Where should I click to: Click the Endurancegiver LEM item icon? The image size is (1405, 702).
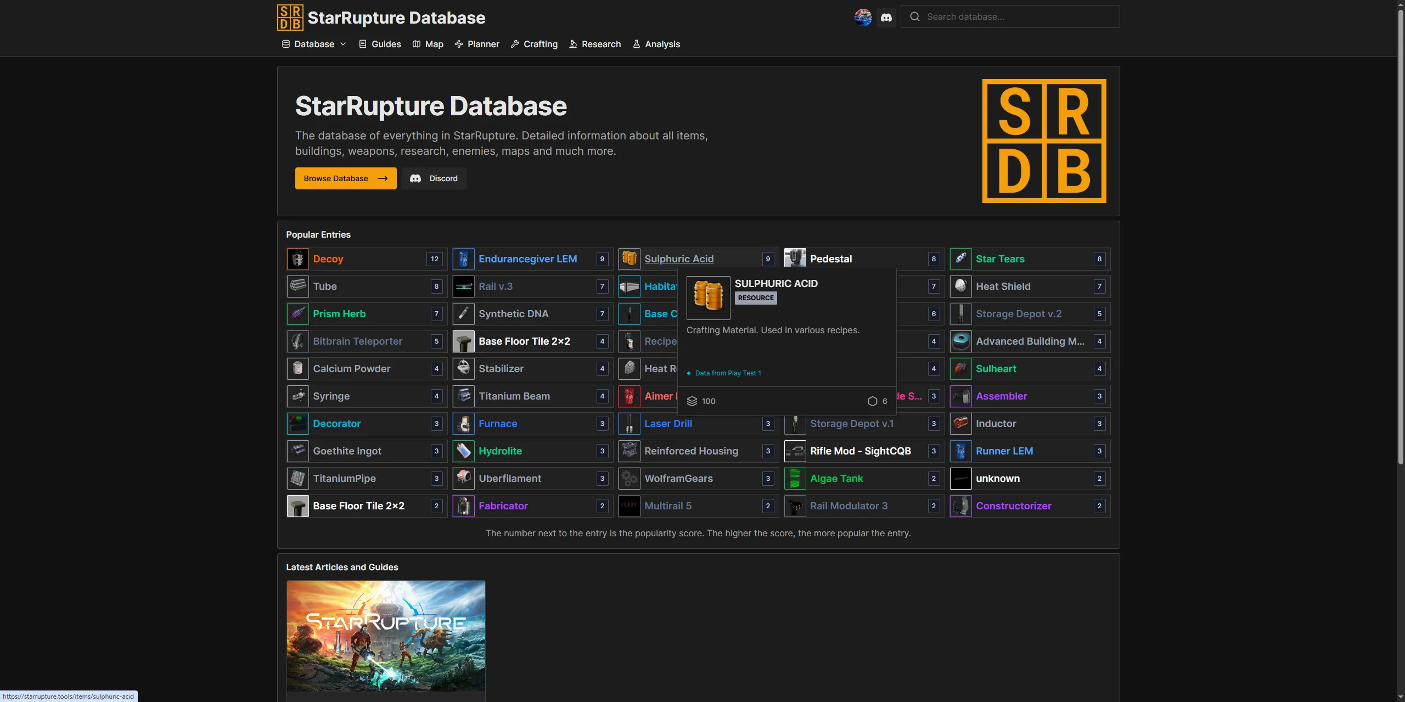pos(464,259)
